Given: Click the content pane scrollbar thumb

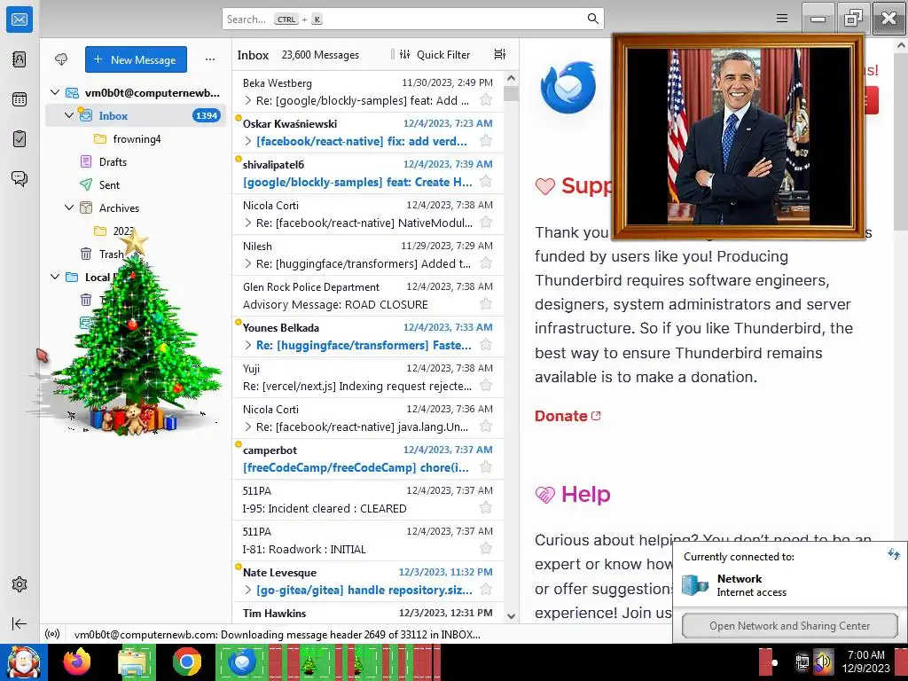Looking at the screenshot, I should tap(901, 142).
